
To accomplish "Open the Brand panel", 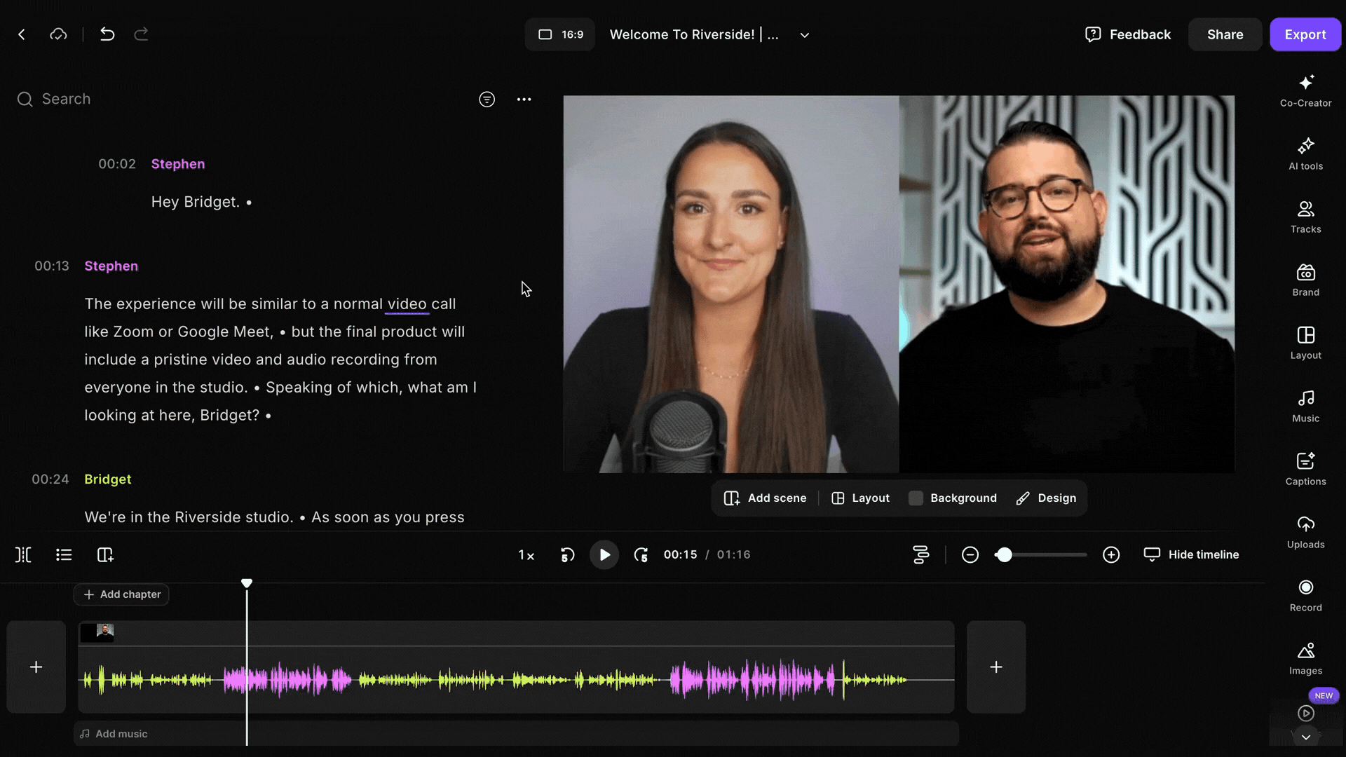I will [x=1305, y=280].
